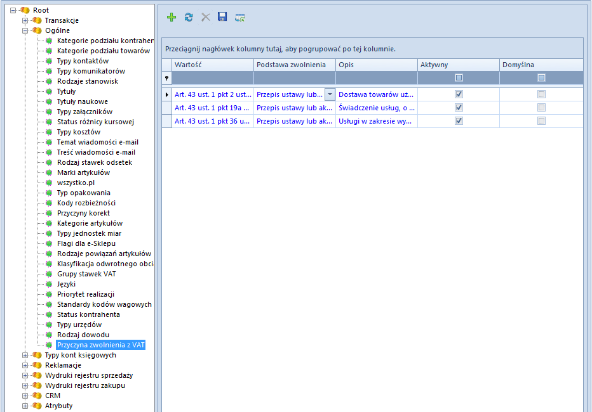
Task: Sort by Opis column header
Action: pos(377,65)
